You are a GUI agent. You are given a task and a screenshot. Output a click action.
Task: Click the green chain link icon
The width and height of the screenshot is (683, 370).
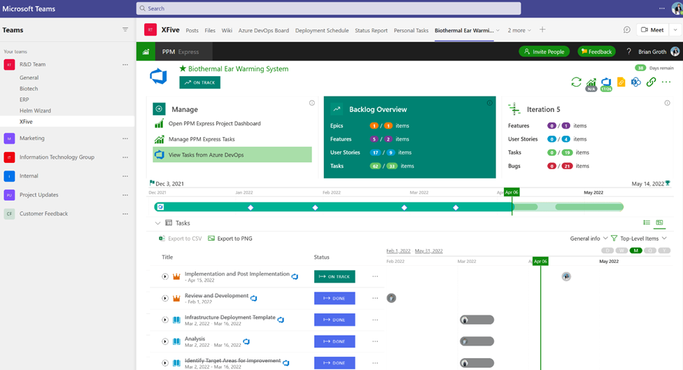651,82
